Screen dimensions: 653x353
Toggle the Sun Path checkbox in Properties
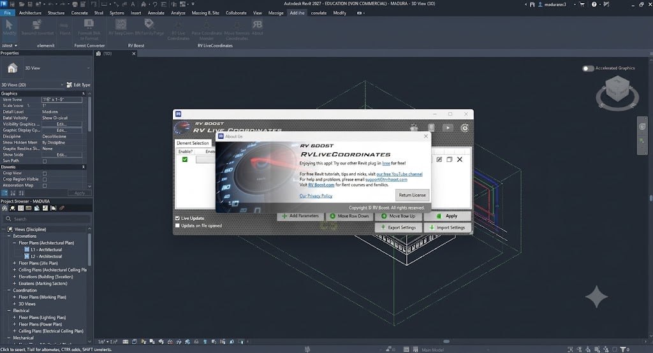45,161
